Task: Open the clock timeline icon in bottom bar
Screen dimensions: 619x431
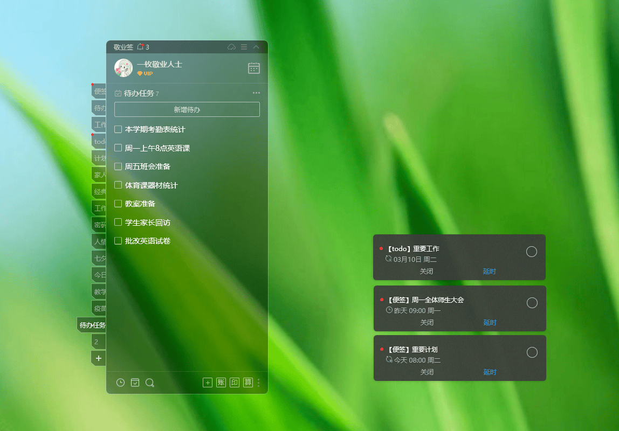Action: 120,383
